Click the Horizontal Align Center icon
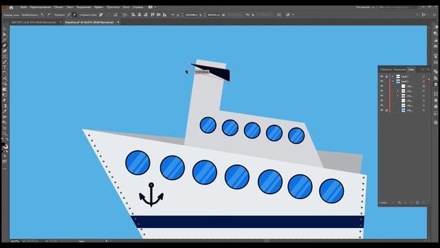Screen dimensions: 440x248 139,14
